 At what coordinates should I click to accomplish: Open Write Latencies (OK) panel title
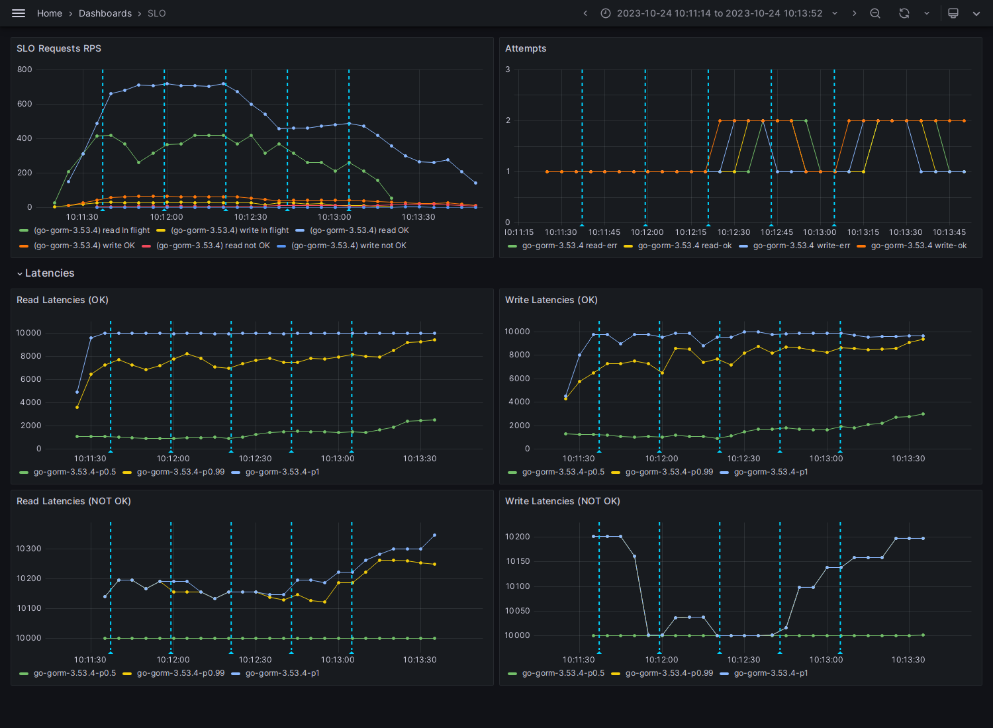click(551, 300)
